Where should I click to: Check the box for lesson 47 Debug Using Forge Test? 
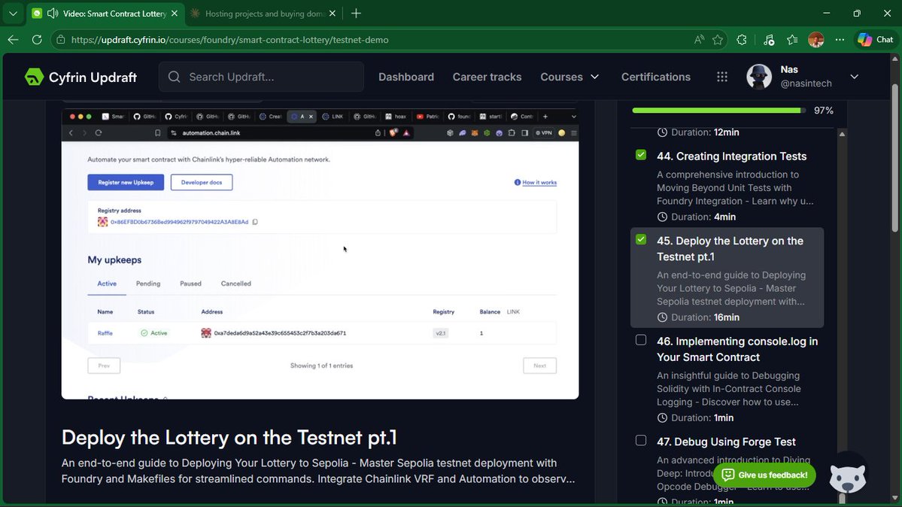click(x=641, y=440)
